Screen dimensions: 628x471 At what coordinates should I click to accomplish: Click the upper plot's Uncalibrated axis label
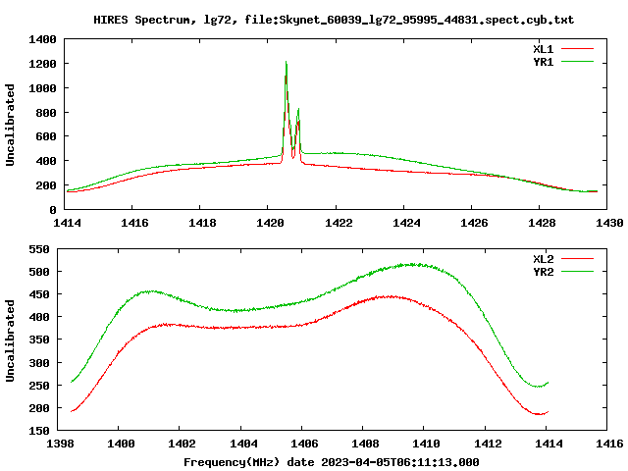[x=10, y=125]
